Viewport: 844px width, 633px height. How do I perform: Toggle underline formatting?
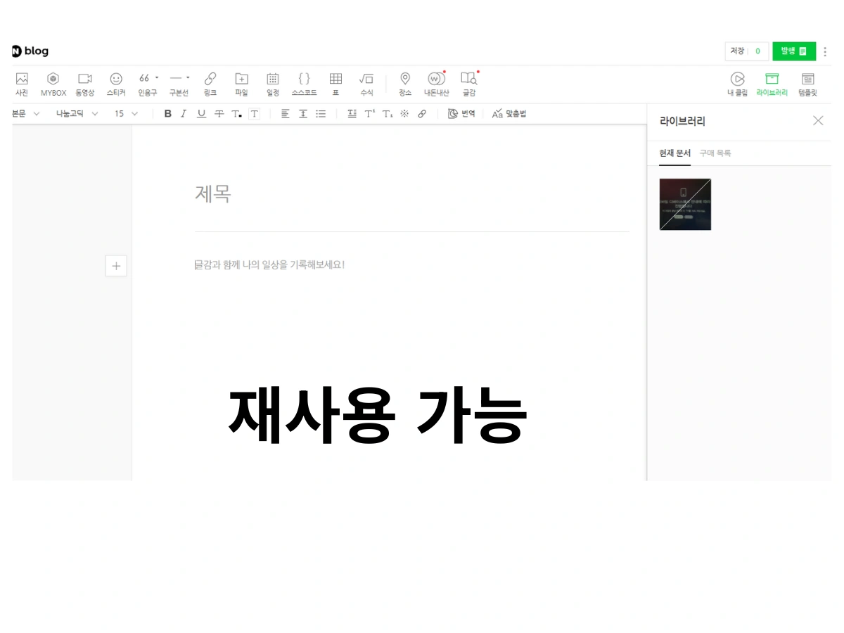201,113
